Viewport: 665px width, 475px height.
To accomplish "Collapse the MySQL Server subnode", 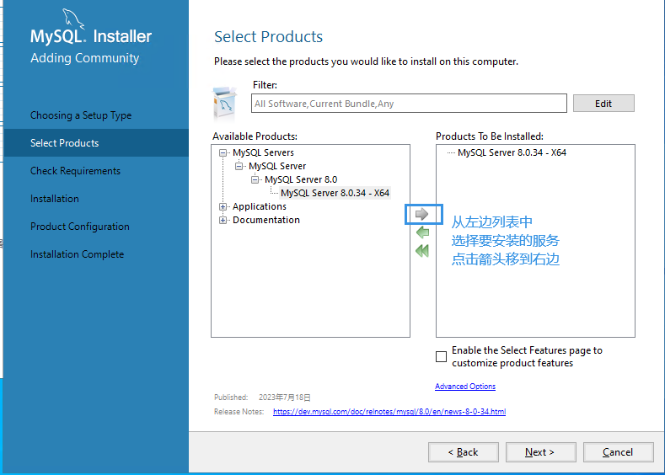I will tap(239, 166).
